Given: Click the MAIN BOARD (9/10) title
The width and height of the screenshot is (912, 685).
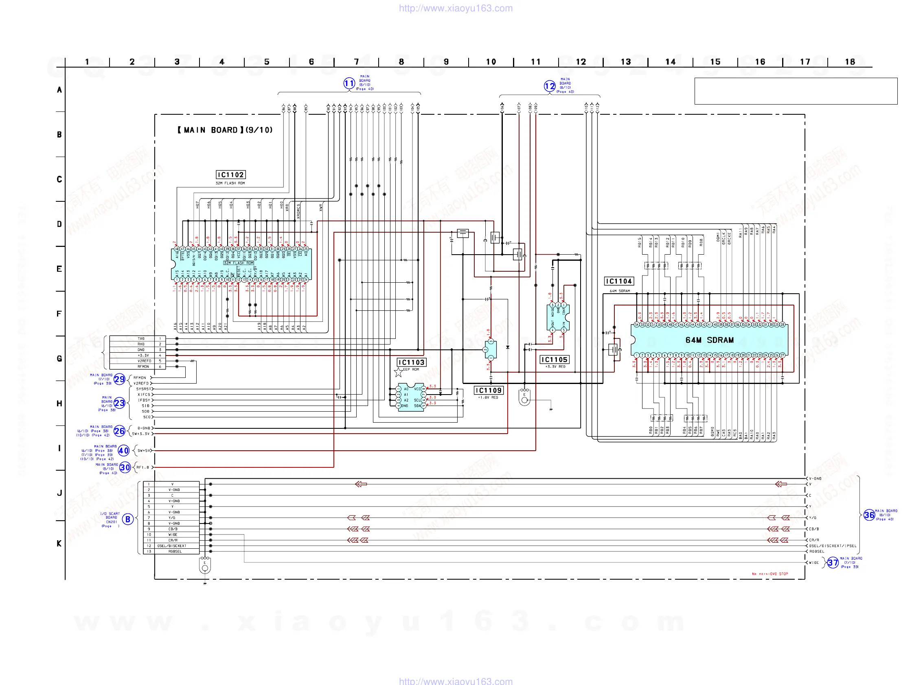Looking at the screenshot, I should (225, 130).
